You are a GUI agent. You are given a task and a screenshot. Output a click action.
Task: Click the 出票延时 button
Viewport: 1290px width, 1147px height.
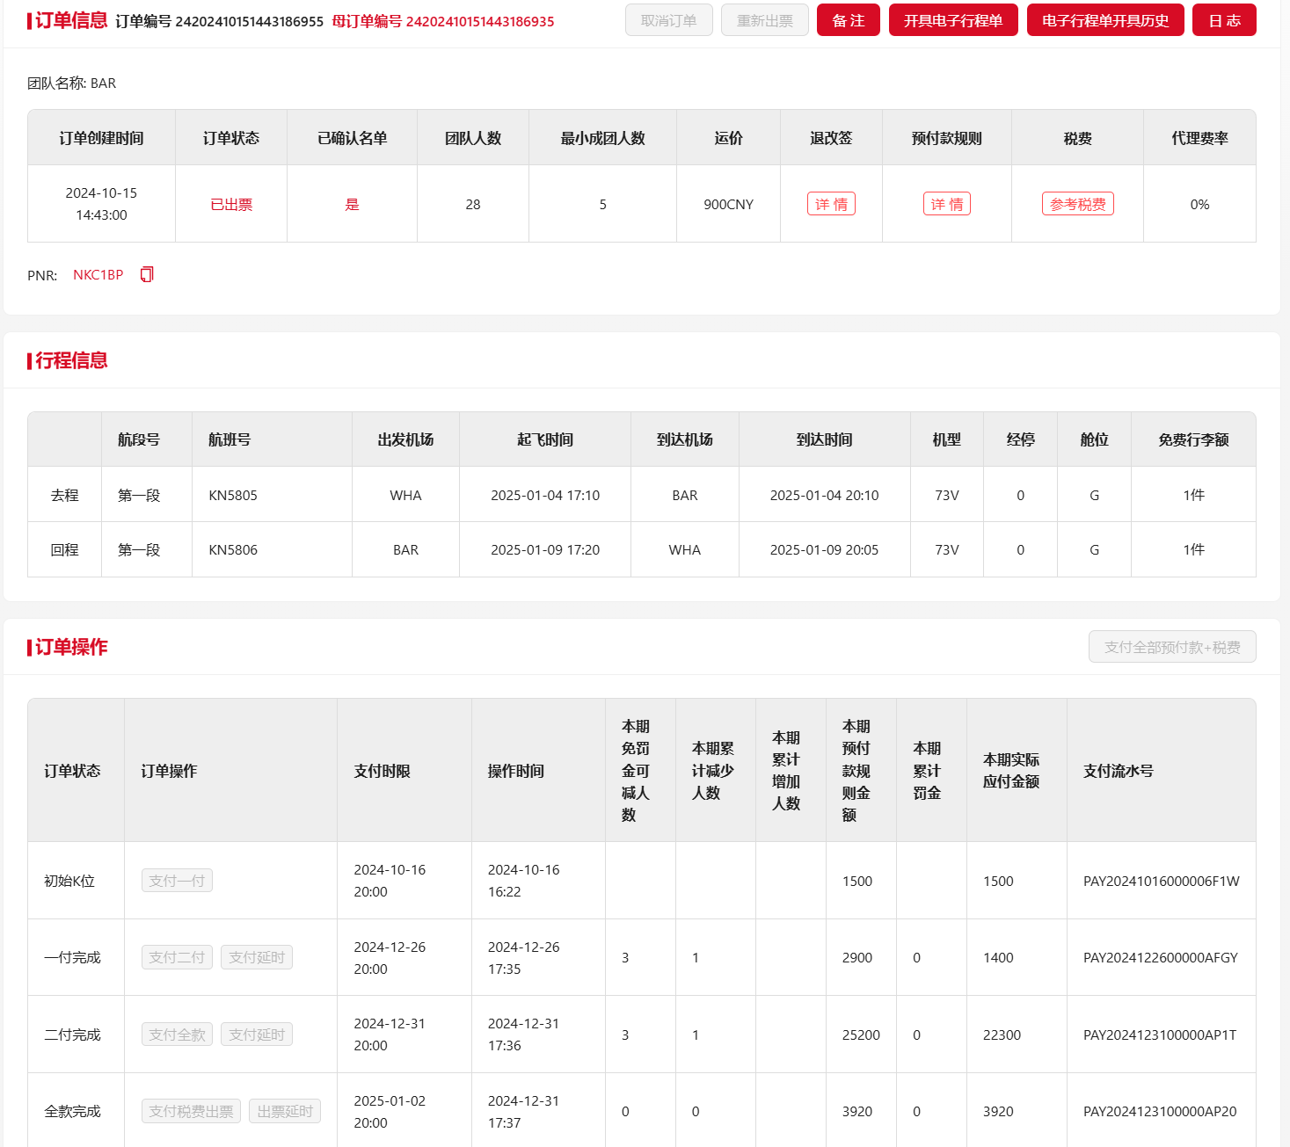click(x=285, y=1111)
